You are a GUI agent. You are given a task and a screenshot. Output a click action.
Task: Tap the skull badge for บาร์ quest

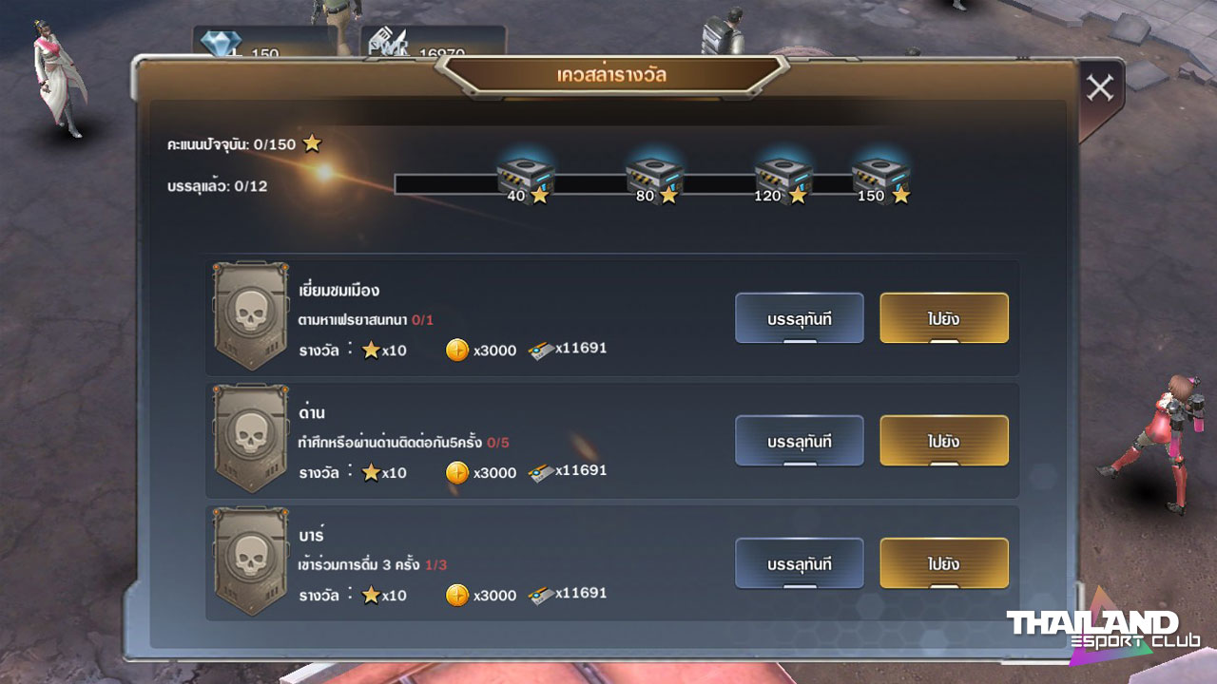[251, 561]
